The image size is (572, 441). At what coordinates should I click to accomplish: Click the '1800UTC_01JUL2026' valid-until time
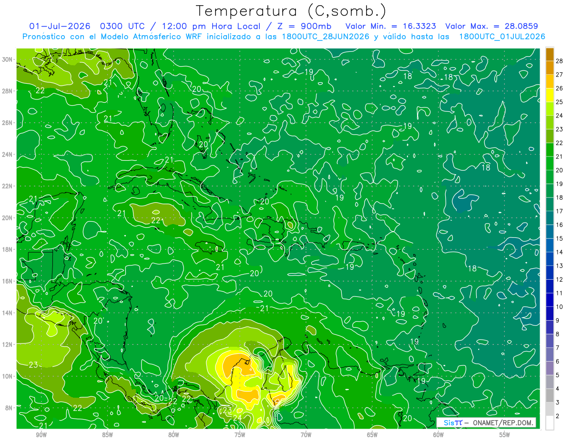coord(502,37)
